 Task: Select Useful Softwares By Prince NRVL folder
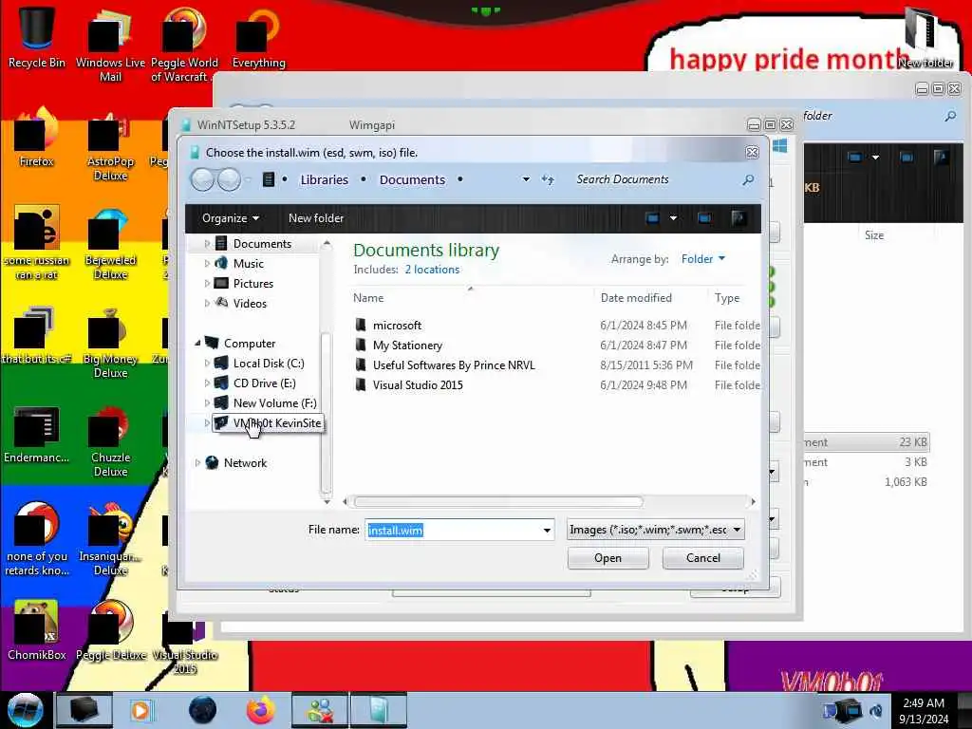[x=453, y=365]
